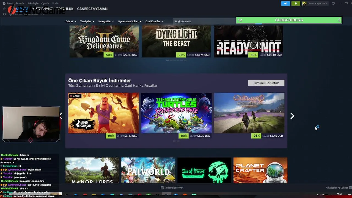The height and width of the screenshot is (198, 352).
Task: Expand the Tavsiyeler dropdown
Action: (87, 21)
